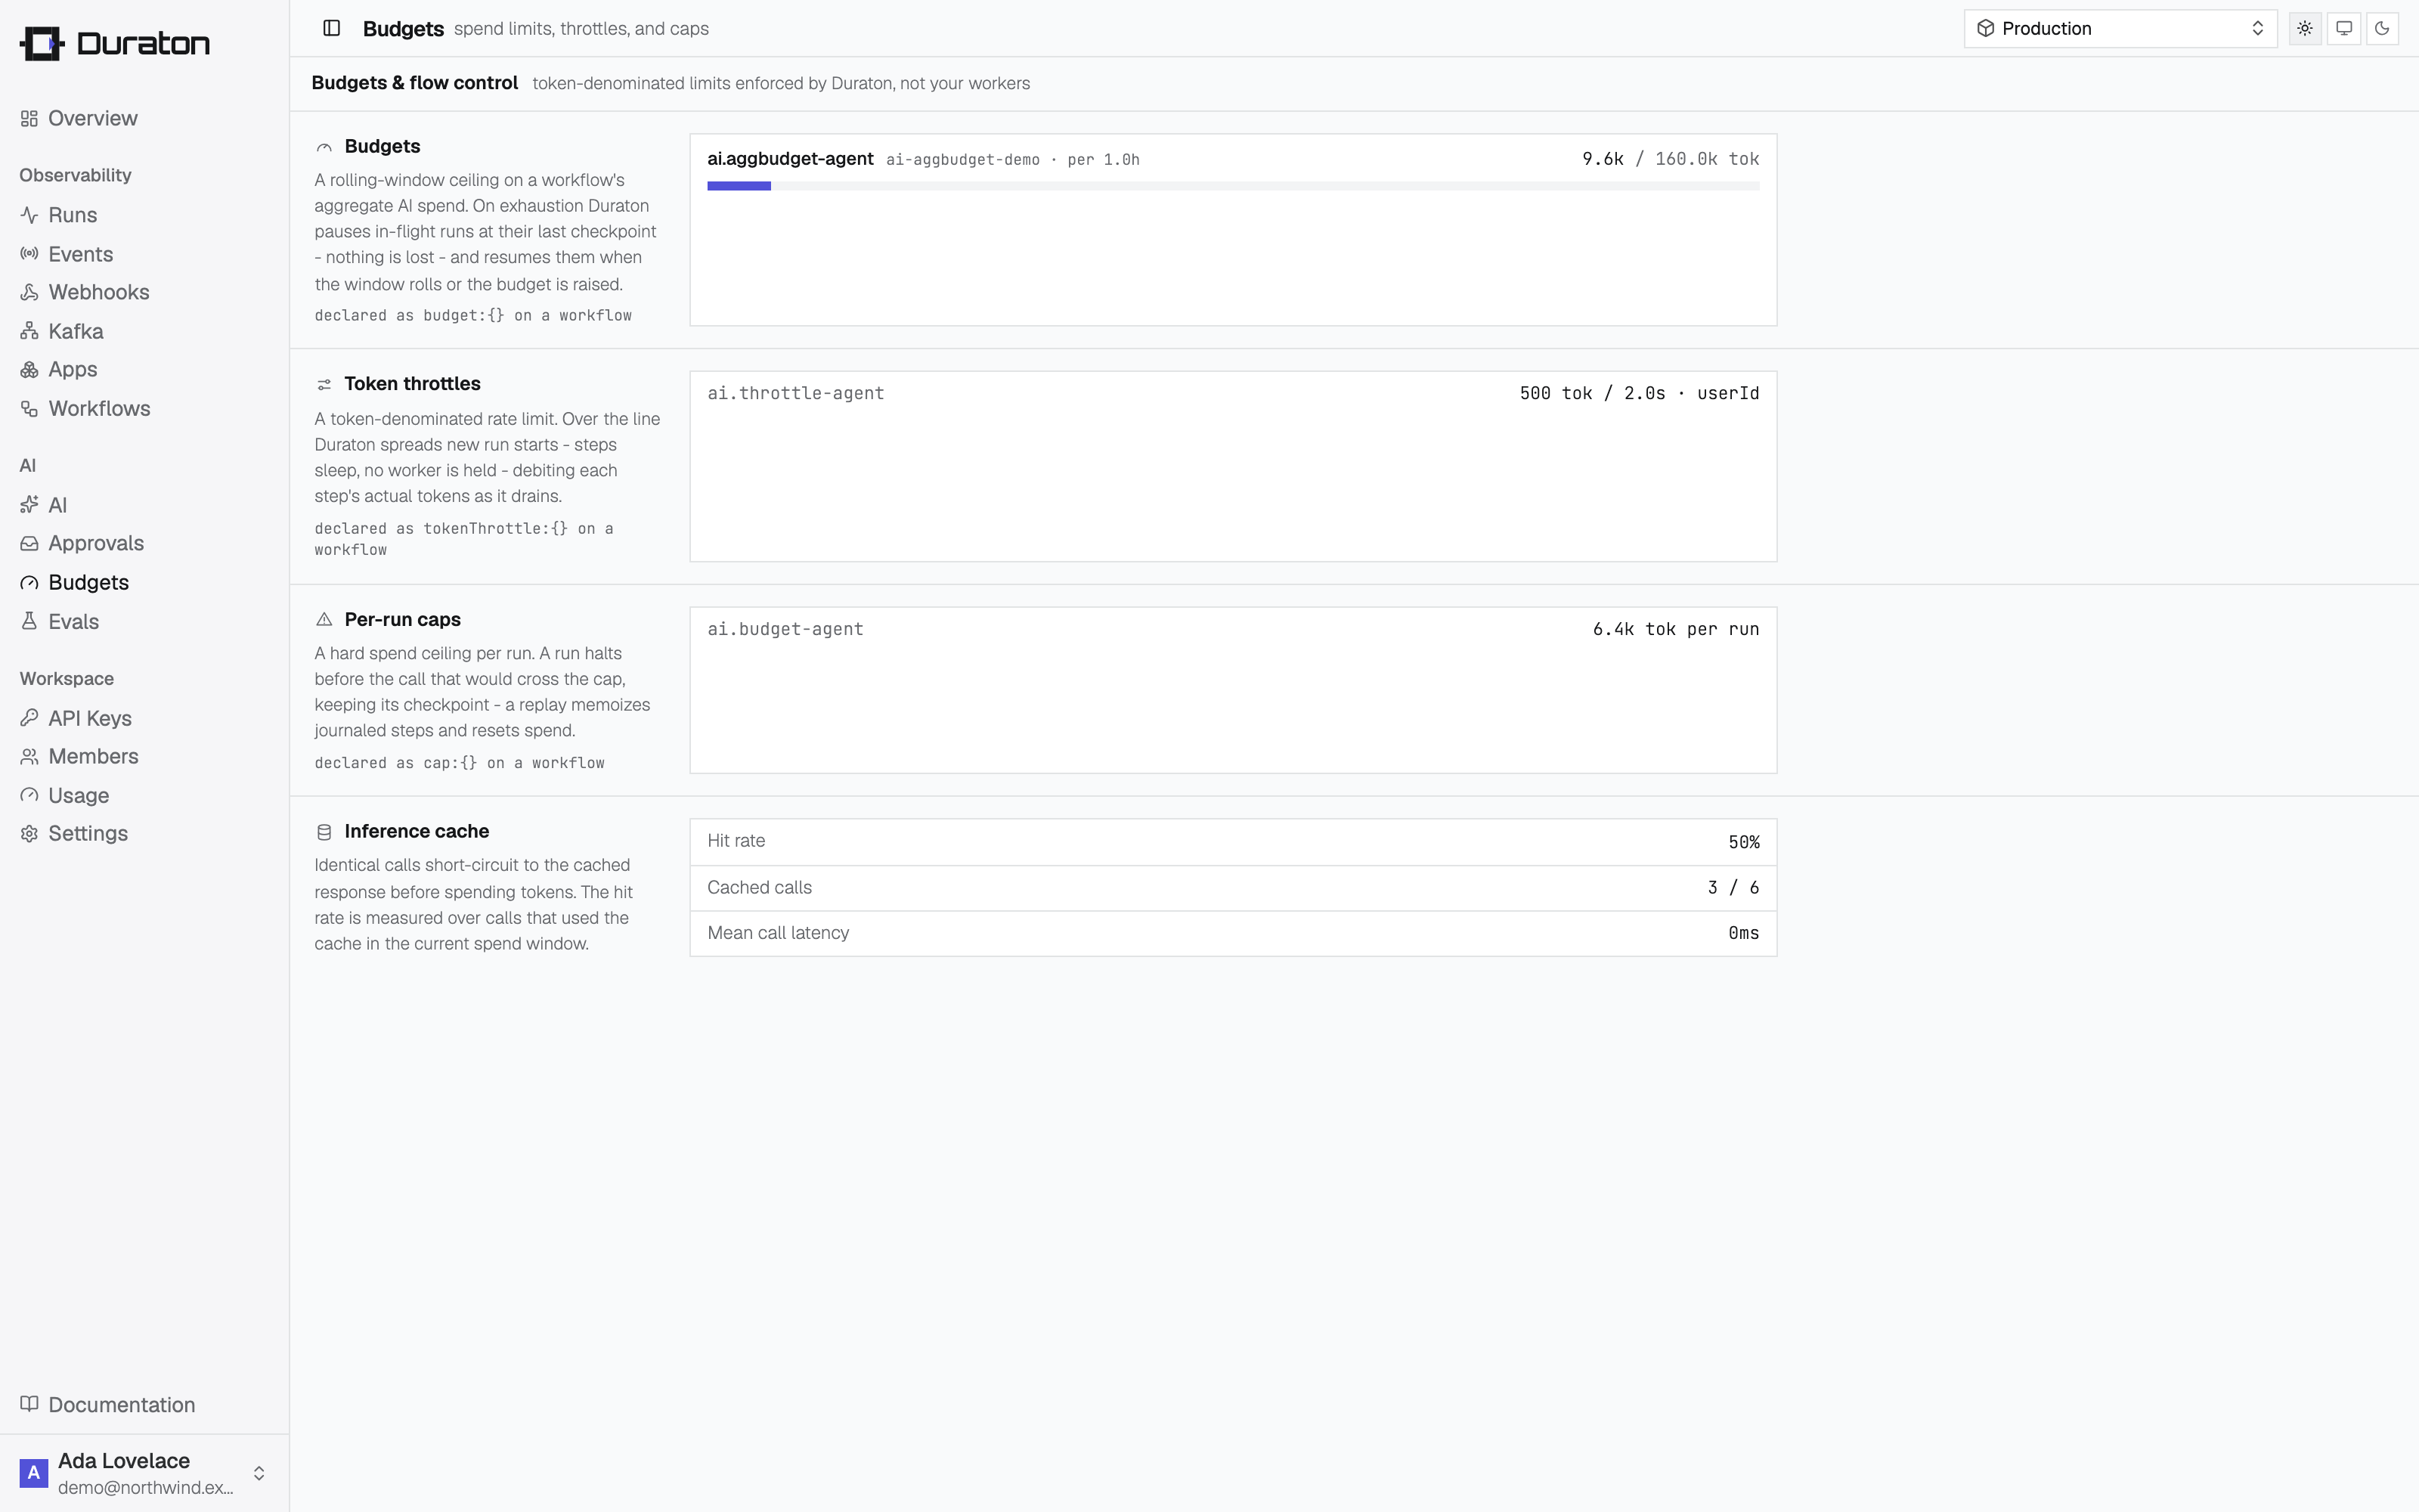Screen dimensions: 2419x1512
Task: Click the 0ms latency value
Action: (x=1743, y=933)
